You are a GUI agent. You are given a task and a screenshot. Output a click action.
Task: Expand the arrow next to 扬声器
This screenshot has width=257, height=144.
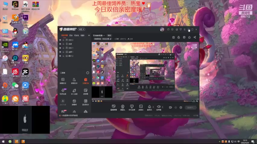pyautogui.click(x=163, y=107)
